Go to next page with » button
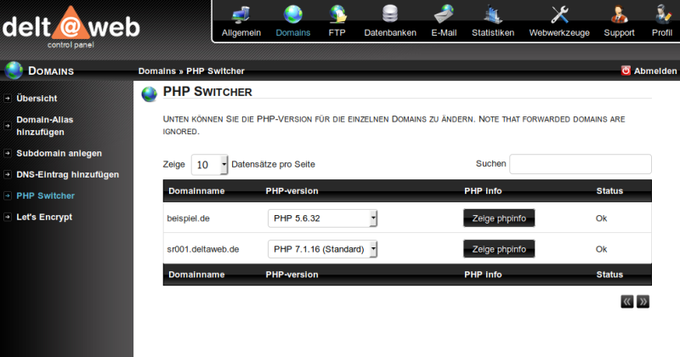This screenshot has width=680, height=357. 643,302
